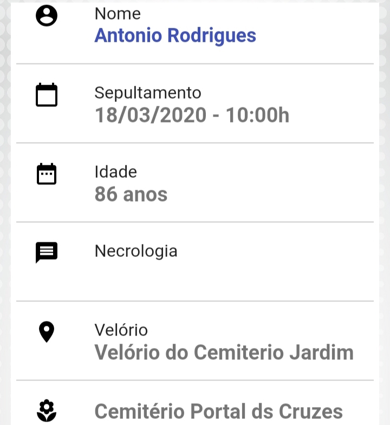Click the Nome field label
The image size is (390, 425).
[x=118, y=14]
